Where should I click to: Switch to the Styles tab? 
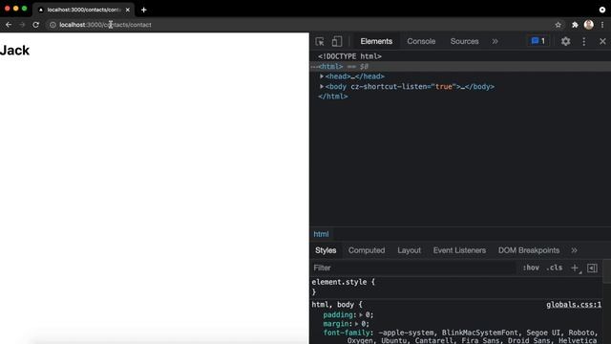pos(326,250)
